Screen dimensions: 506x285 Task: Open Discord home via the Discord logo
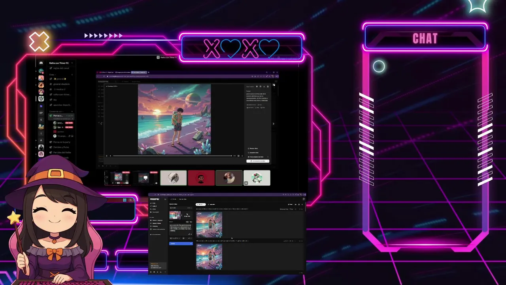(41, 63)
